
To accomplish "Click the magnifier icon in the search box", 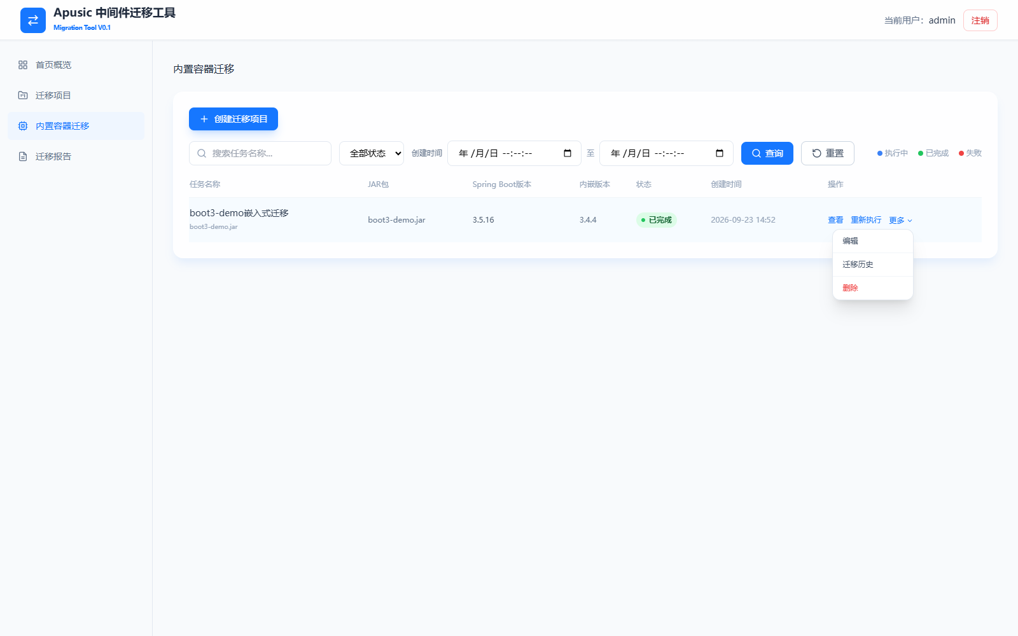I will coord(202,153).
